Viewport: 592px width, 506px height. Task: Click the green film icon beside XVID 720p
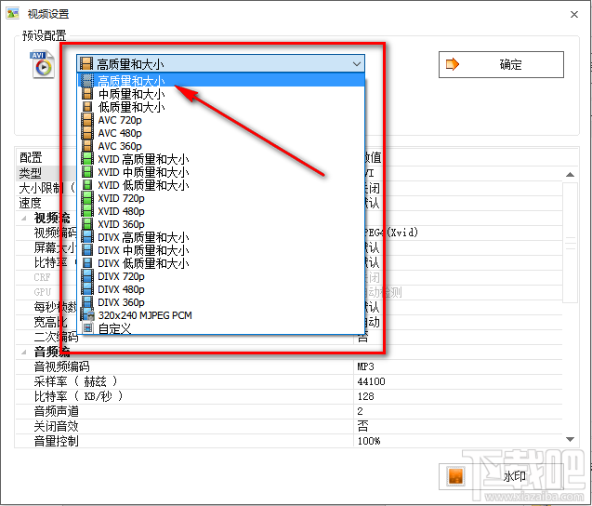coord(87,198)
